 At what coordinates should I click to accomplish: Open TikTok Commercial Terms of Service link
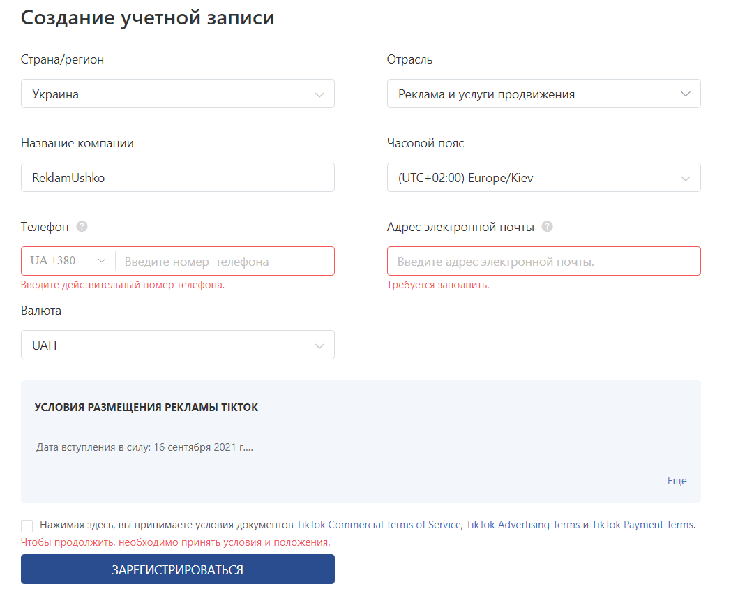coord(379,525)
